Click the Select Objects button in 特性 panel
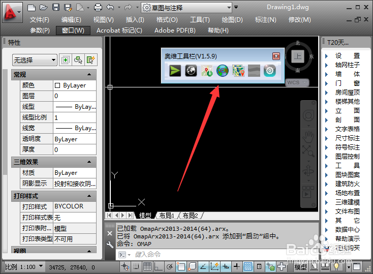Viewport: 373px width, 274px height. coord(78,60)
